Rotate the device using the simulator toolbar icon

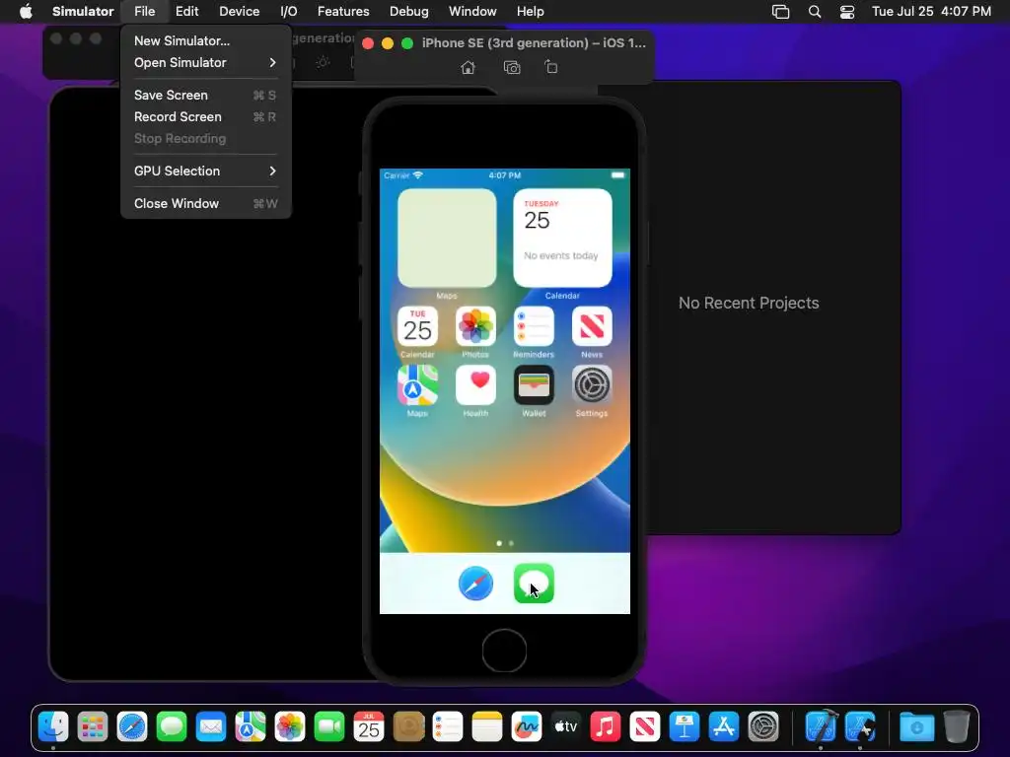[x=551, y=67]
